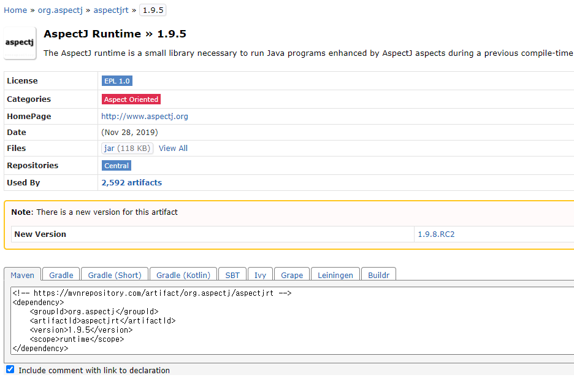Switch to the Grape tab
This screenshot has width=574, height=383.
point(292,275)
